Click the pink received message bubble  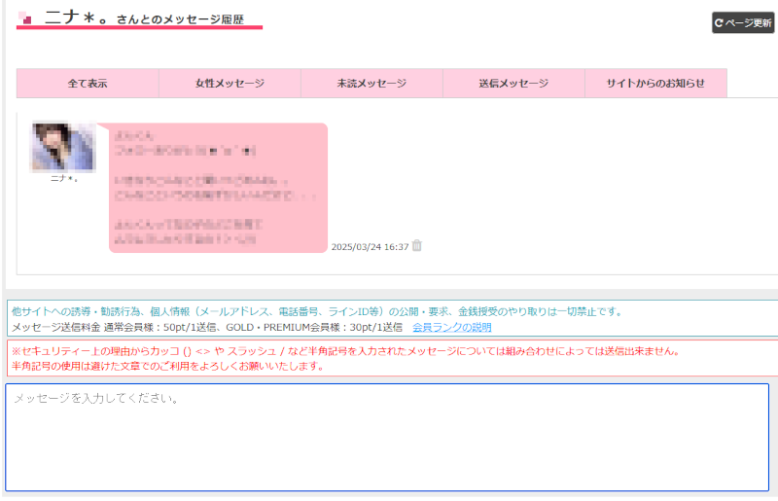[x=218, y=188]
